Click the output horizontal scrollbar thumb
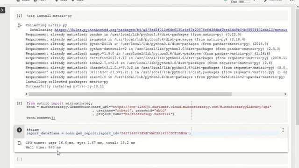Screen dimensions: 299x168 [130, 94]
